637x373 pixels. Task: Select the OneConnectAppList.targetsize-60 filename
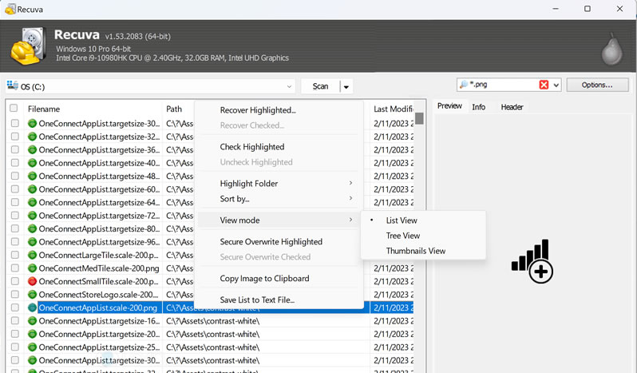(x=99, y=189)
